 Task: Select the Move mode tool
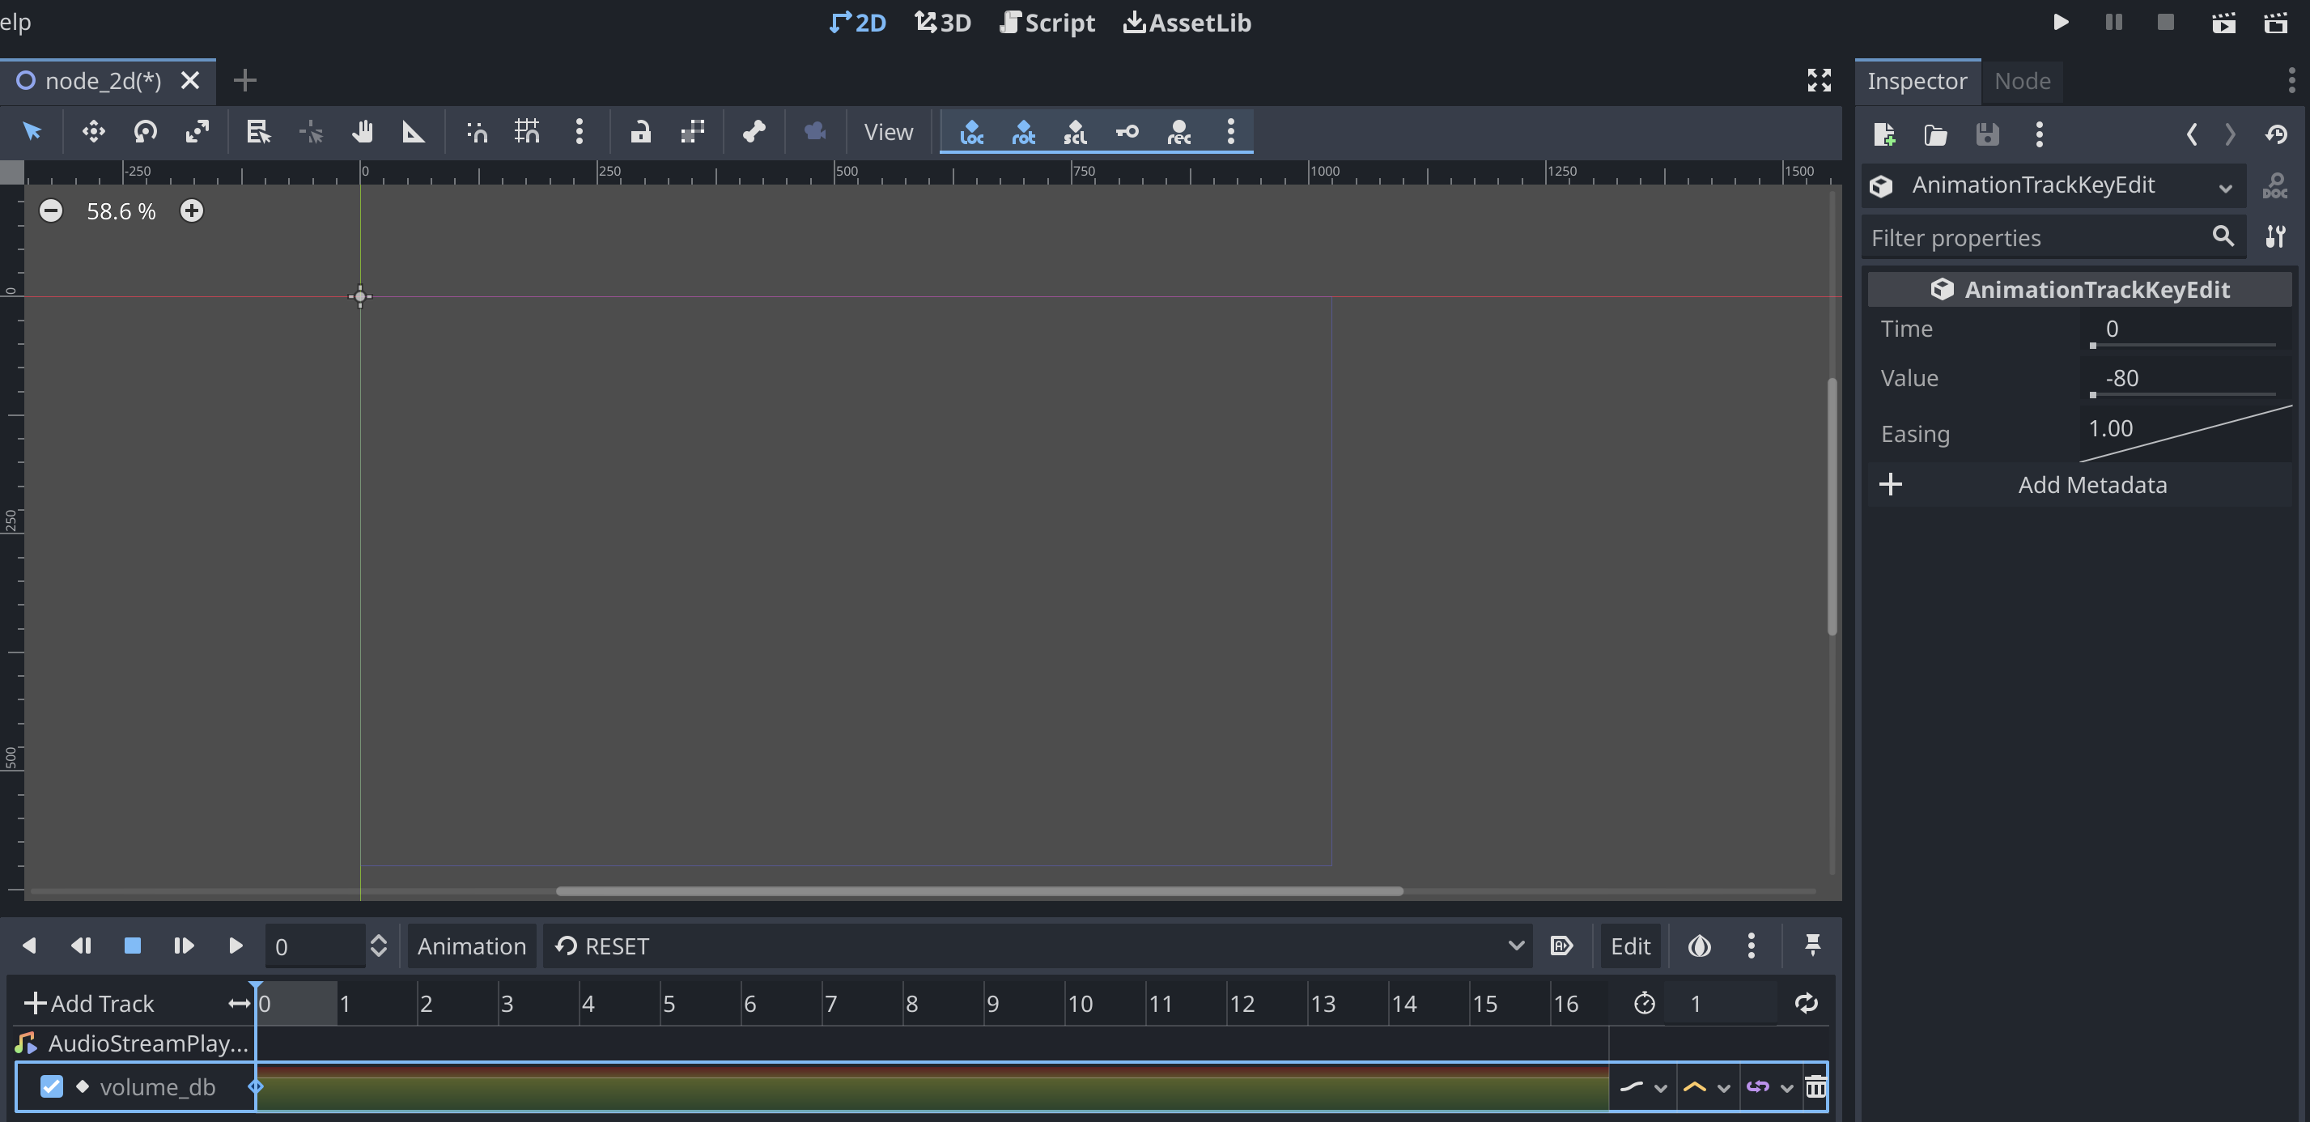[x=93, y=132]
